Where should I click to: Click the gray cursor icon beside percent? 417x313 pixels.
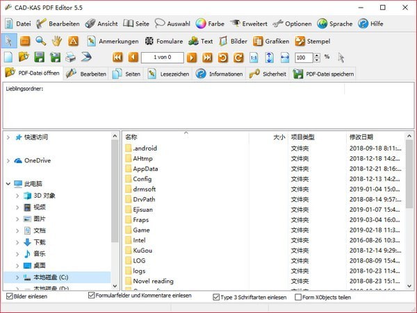pyautogui.click(x=341, y=58)
